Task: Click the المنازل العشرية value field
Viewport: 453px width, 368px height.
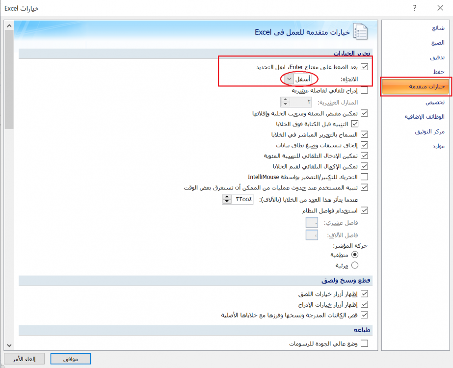Action: (x=301, y=102)
